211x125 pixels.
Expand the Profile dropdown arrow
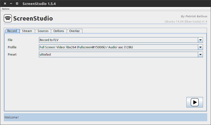coord(200,47)
